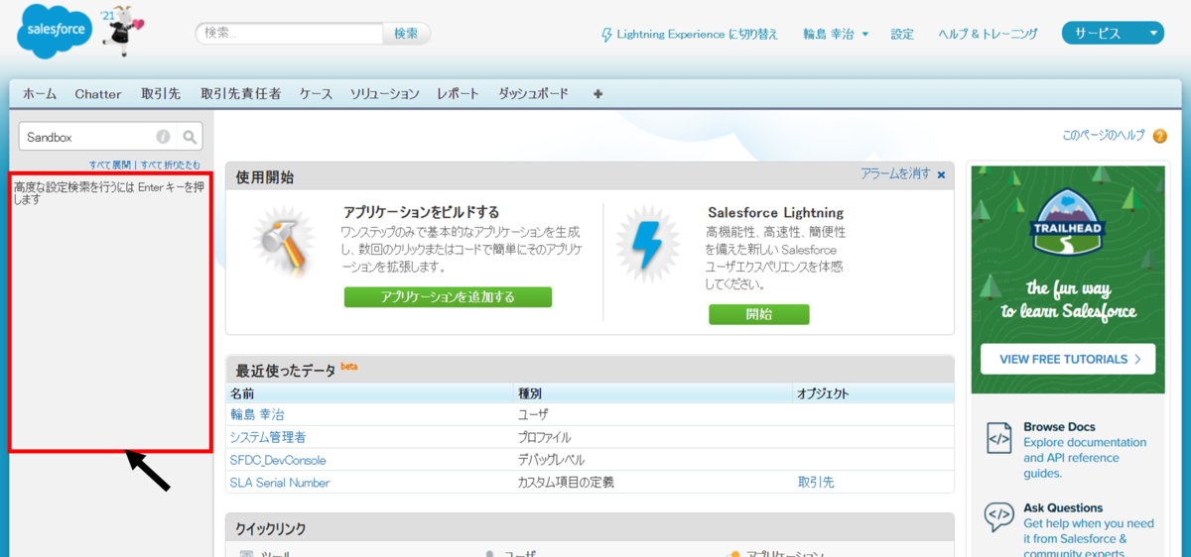Image resolution: width=1191 pixels, height=557 pixels.
Task: Click すべて展開 link
Action: tap(109, 165)
